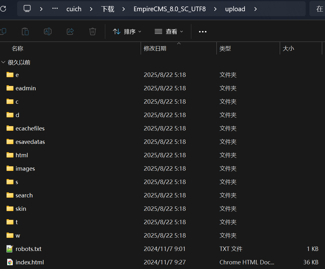Screen dimensions: 325x269
Task: Select the eadmin folder
Action: [x=26, y=88]
